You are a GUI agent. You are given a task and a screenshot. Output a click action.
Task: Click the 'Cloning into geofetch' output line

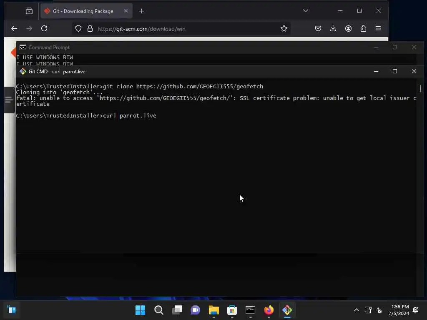click(x=59, y=92)
